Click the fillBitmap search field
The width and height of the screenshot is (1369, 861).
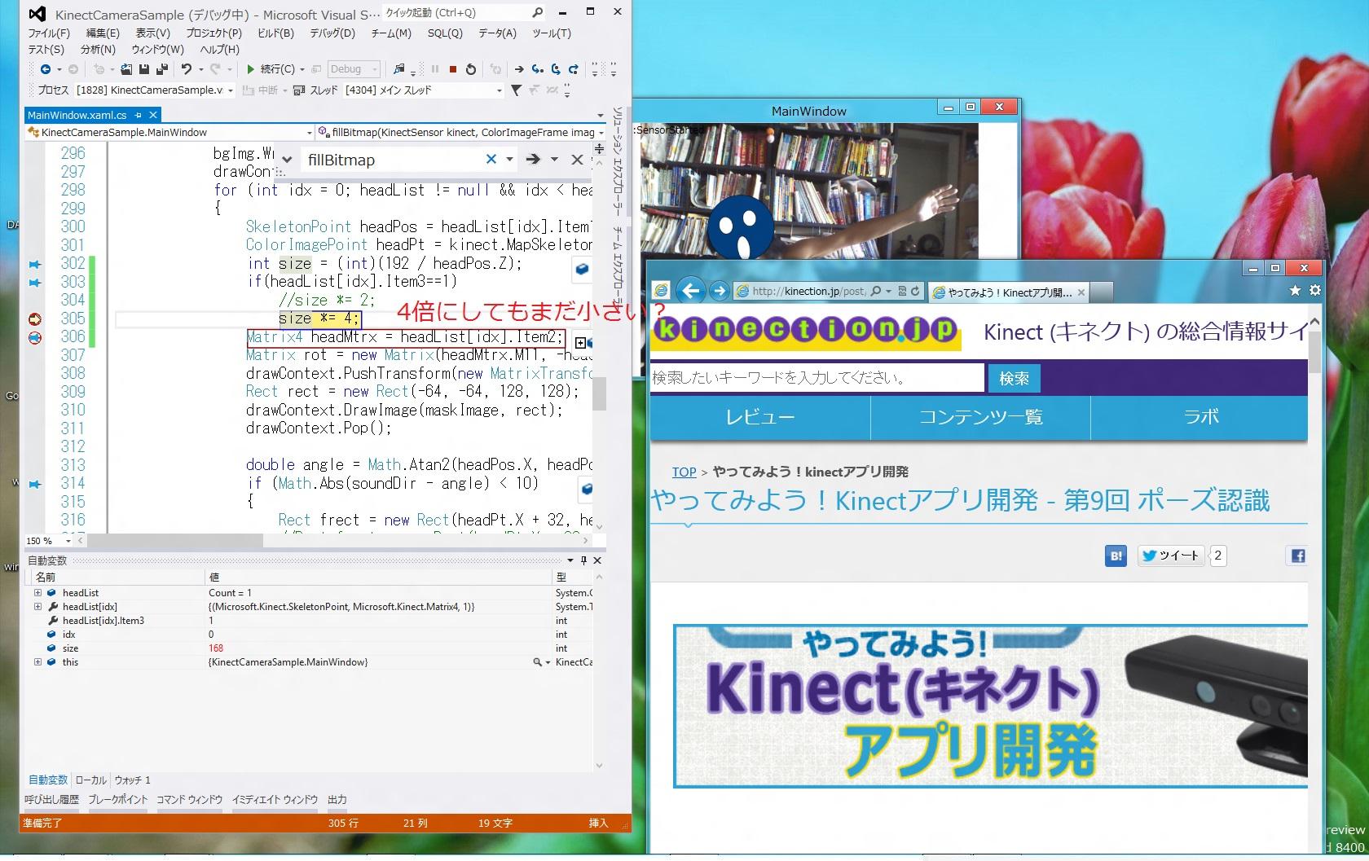click(x=393, y=160)
